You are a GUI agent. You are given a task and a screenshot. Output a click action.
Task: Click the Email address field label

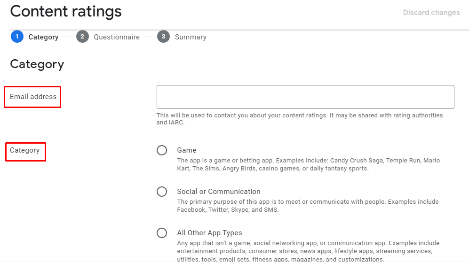33,97
